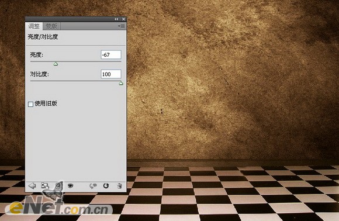Click the 对比度 slider handle
Screen dimensions: 339x221
(121, 83)
